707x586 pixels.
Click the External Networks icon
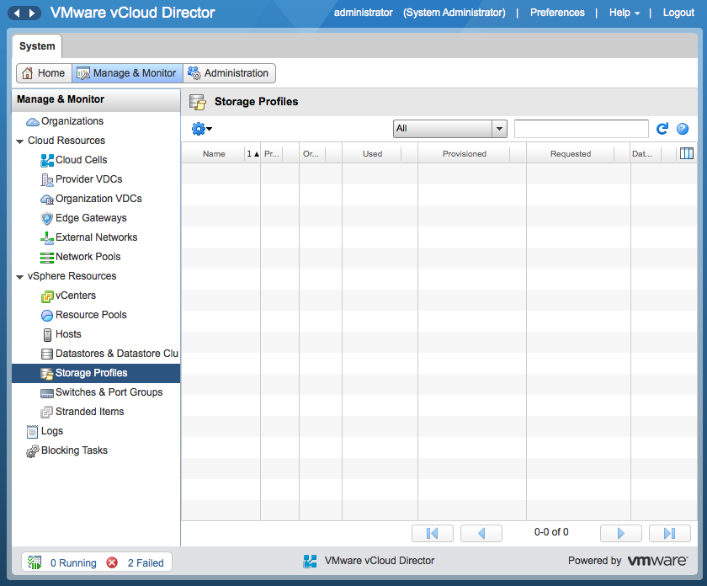[47, 237]
